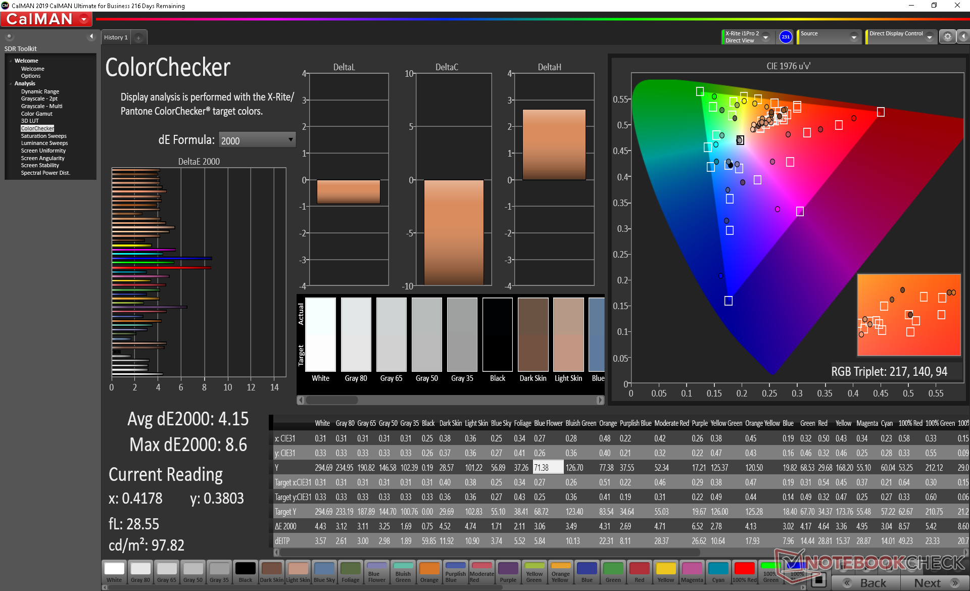Click round button atop SDR Toolkit panel
The width and height of the screenshot is (970, 591).
click(x=9, y=37)
